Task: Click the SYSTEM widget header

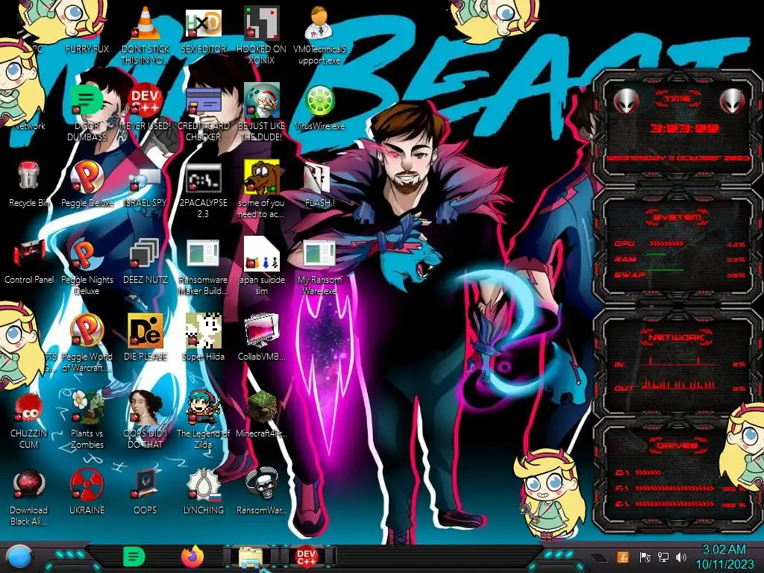Action: point(677,217)
